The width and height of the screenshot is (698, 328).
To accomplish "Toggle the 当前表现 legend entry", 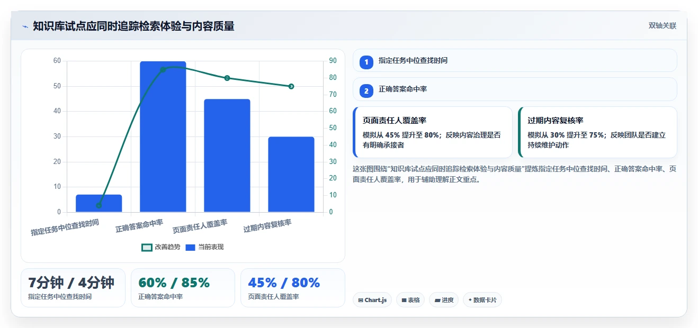I will [205, 247].
